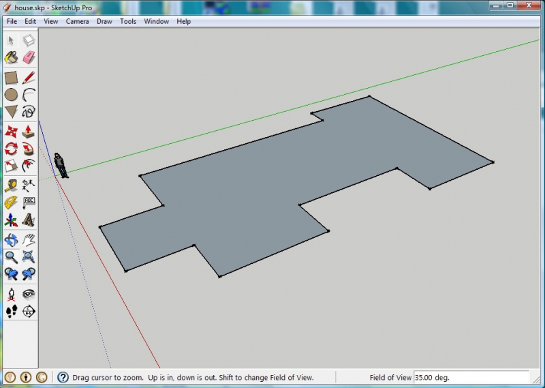This screenshot has height=388, width=545.
Task: Select the Offset tool
Action: (x=29, y=166)
